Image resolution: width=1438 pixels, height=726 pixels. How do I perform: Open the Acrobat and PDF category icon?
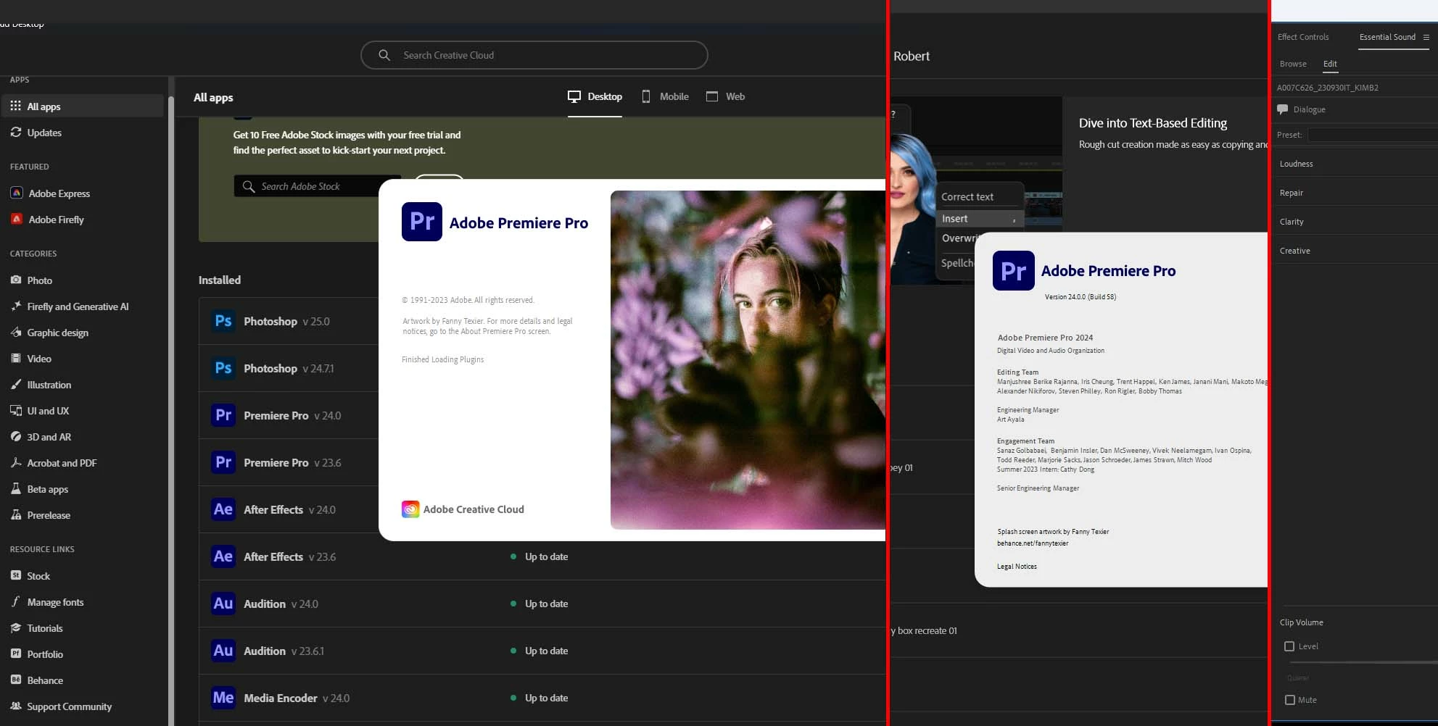16,462
